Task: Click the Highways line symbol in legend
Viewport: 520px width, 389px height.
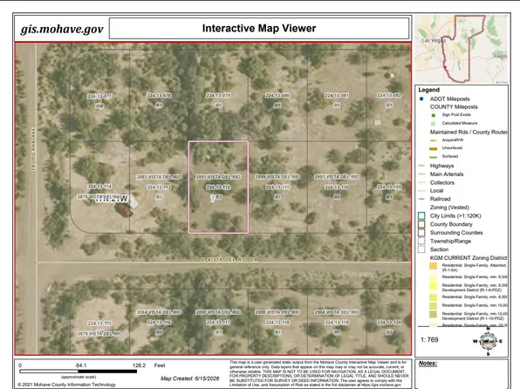Action: click(421, 166)
